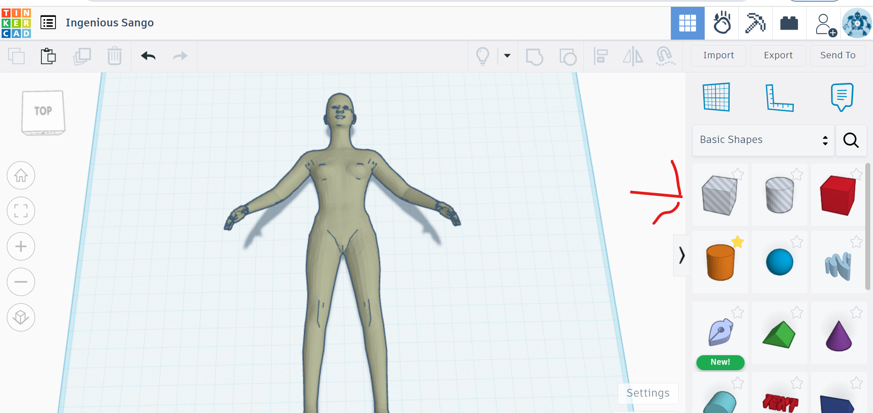
Task: Click the Copy tool icon
Action: 16,56
